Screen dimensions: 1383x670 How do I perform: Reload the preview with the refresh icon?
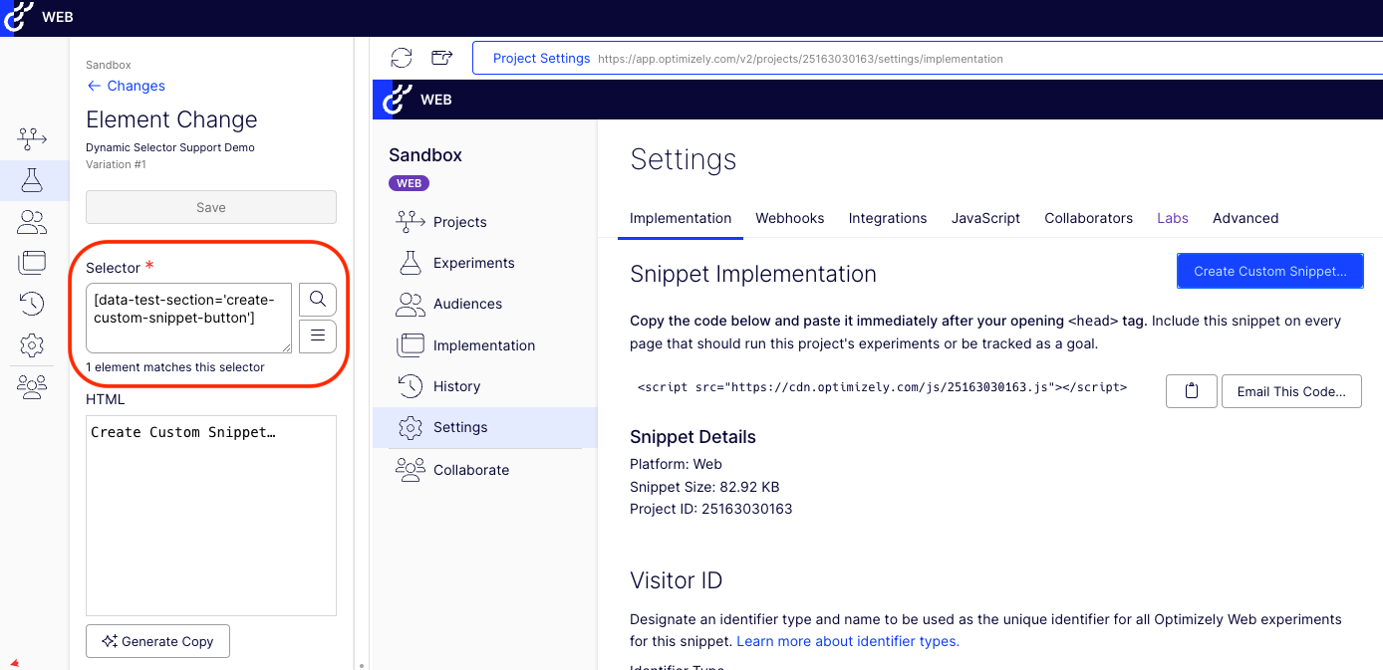(x=402, y=58)
